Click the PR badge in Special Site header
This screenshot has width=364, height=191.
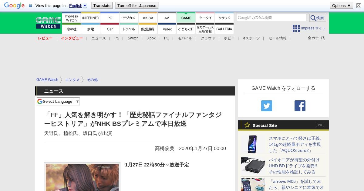(x=320, y=125)
